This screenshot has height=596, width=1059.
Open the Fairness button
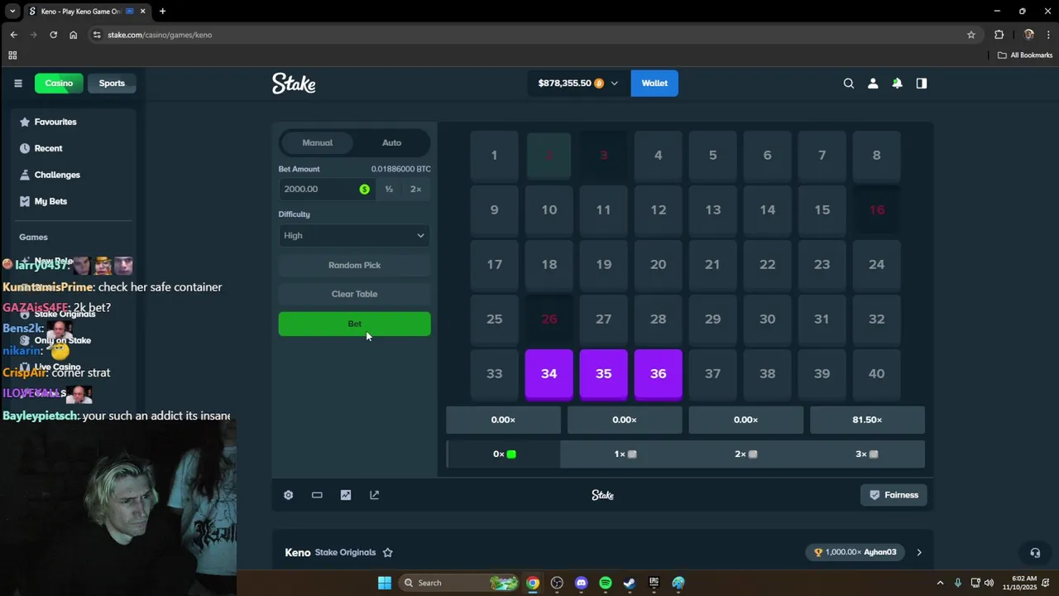coord(894,495)
